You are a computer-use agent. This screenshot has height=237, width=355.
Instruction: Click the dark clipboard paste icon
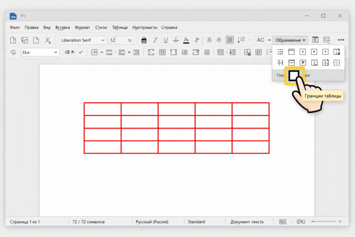coord(144,40)
